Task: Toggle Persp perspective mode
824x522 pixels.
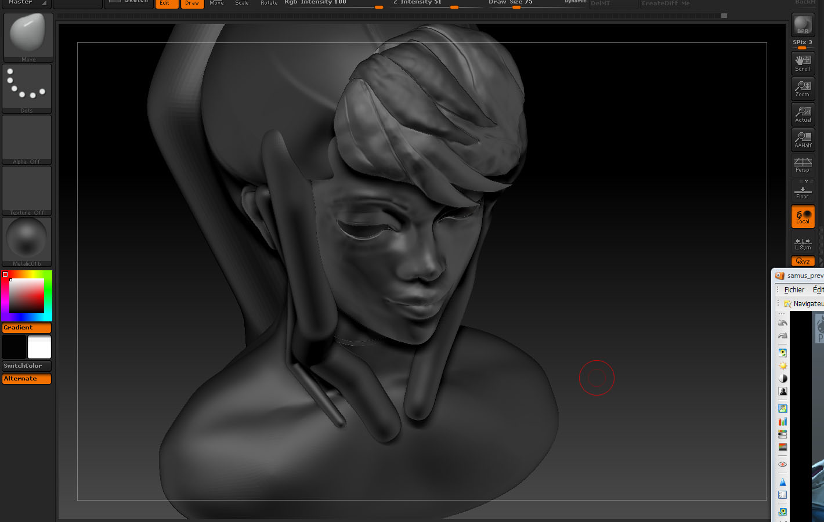Action: [803, 165]
